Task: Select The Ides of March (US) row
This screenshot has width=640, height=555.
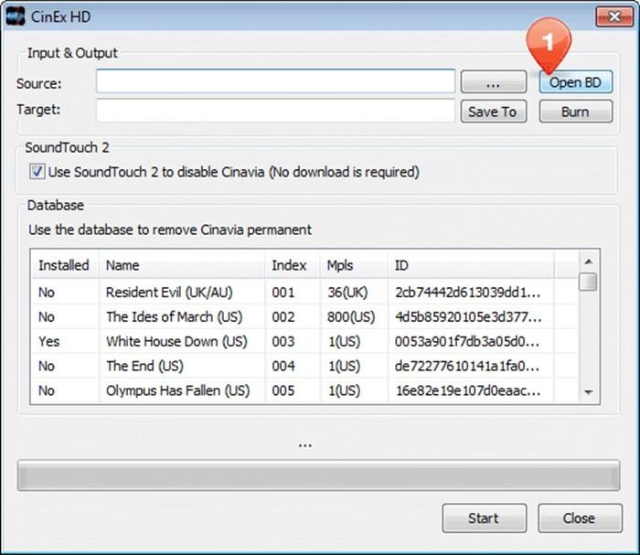Action: [304, 316]
